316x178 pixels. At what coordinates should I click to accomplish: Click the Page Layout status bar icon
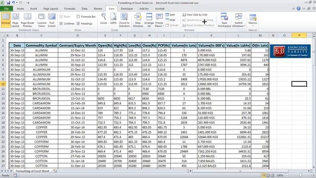268,176
